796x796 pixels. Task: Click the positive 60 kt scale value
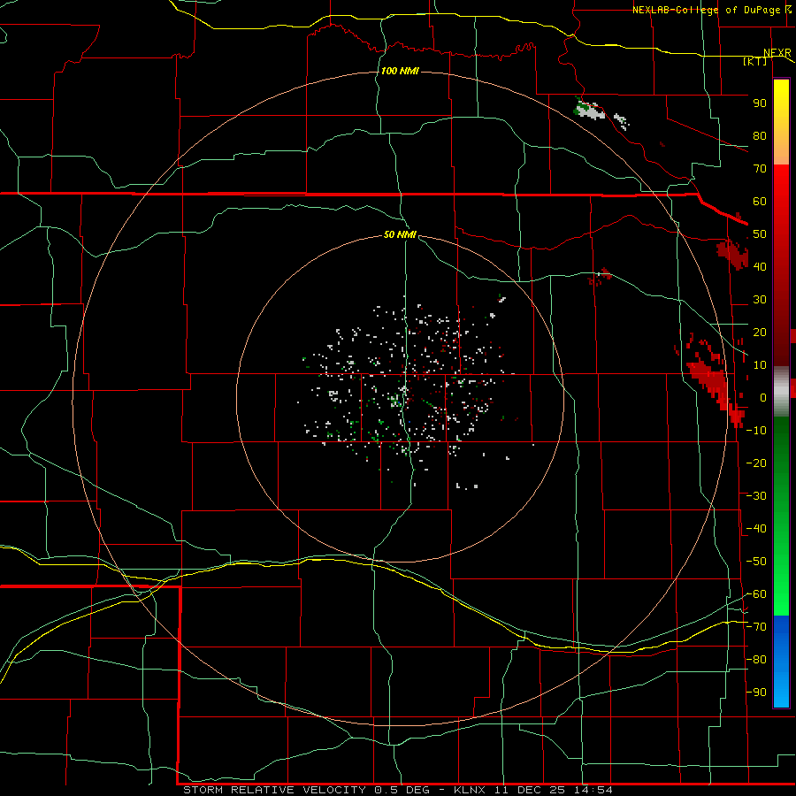(760, 202)
